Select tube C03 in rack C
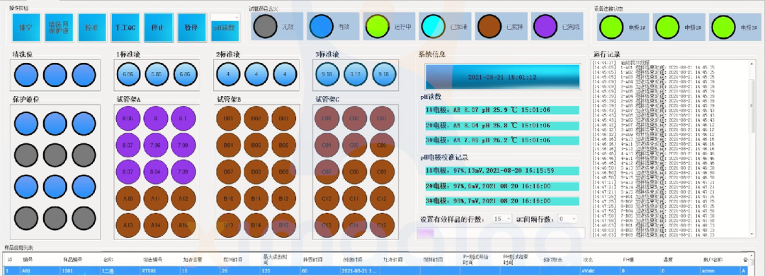 tap(382, 119)
